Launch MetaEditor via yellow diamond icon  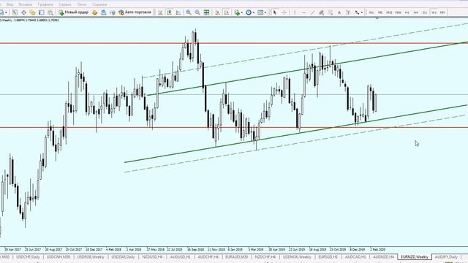coord(94,12)
